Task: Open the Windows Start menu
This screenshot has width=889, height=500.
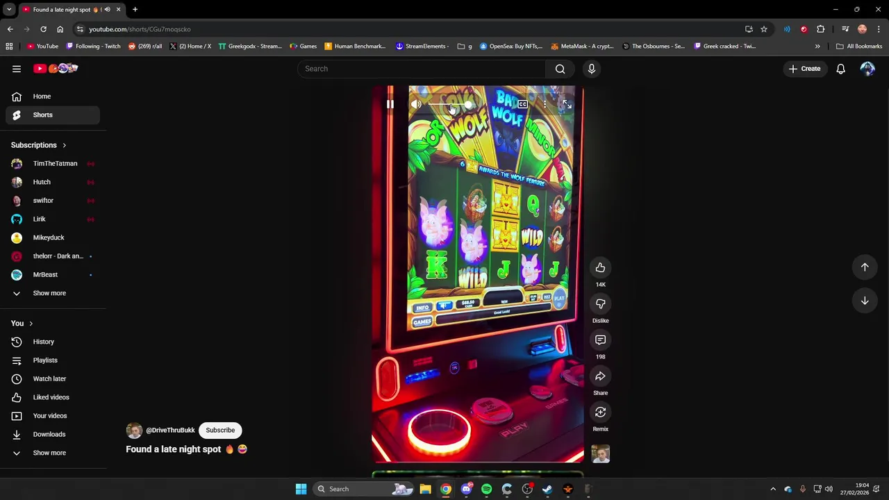Action: coord(301,489)
